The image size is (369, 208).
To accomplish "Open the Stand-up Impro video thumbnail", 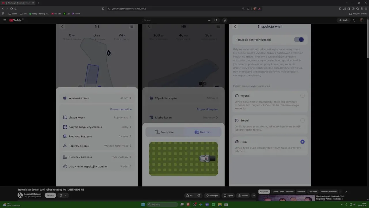I will 287,198.
